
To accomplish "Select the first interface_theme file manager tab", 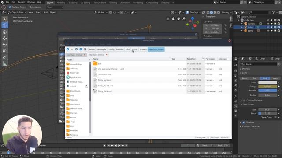I will tap(76, 55).
